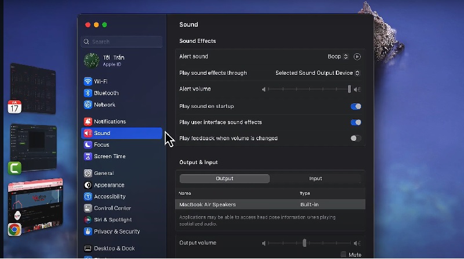This screenshot has height=259, width=464.
Task: Select the Output tab
Action: [224, 178]
